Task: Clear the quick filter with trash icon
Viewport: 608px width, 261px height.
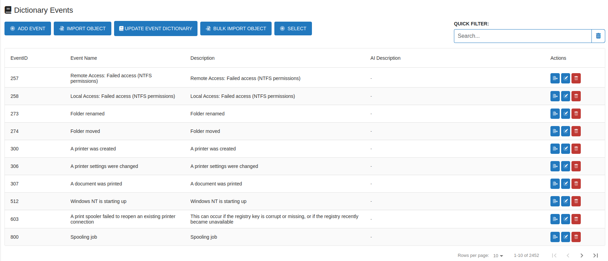Action: click(x=598, y=36)
